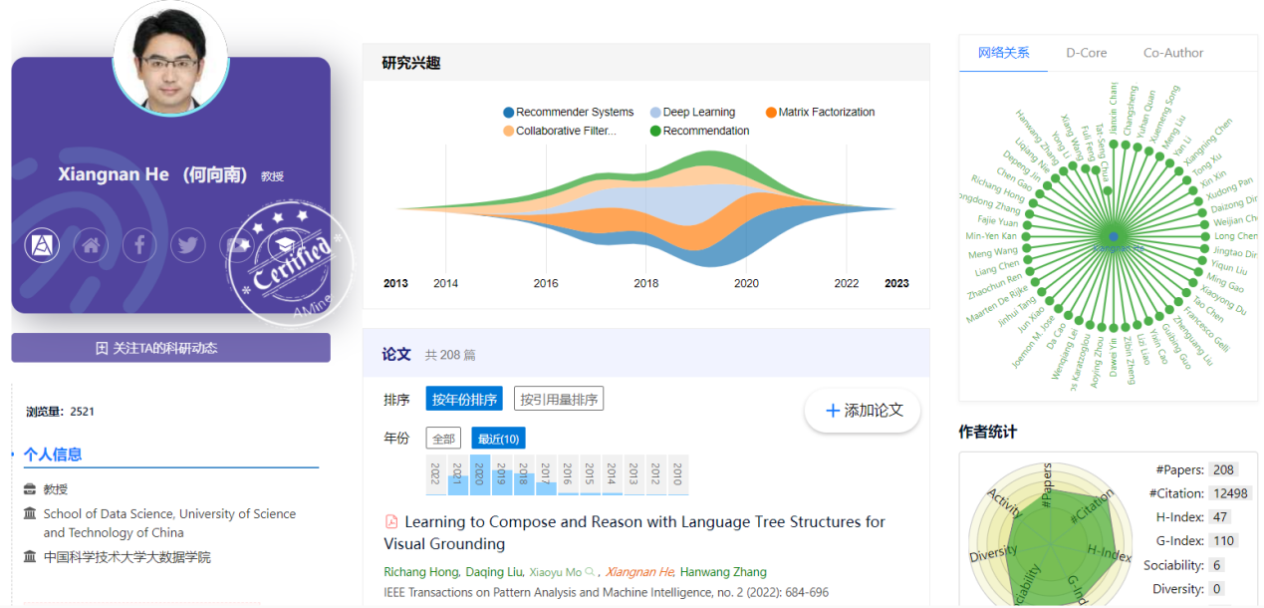Select the 2020 bar in year histogram

click(x=480, y=475)
